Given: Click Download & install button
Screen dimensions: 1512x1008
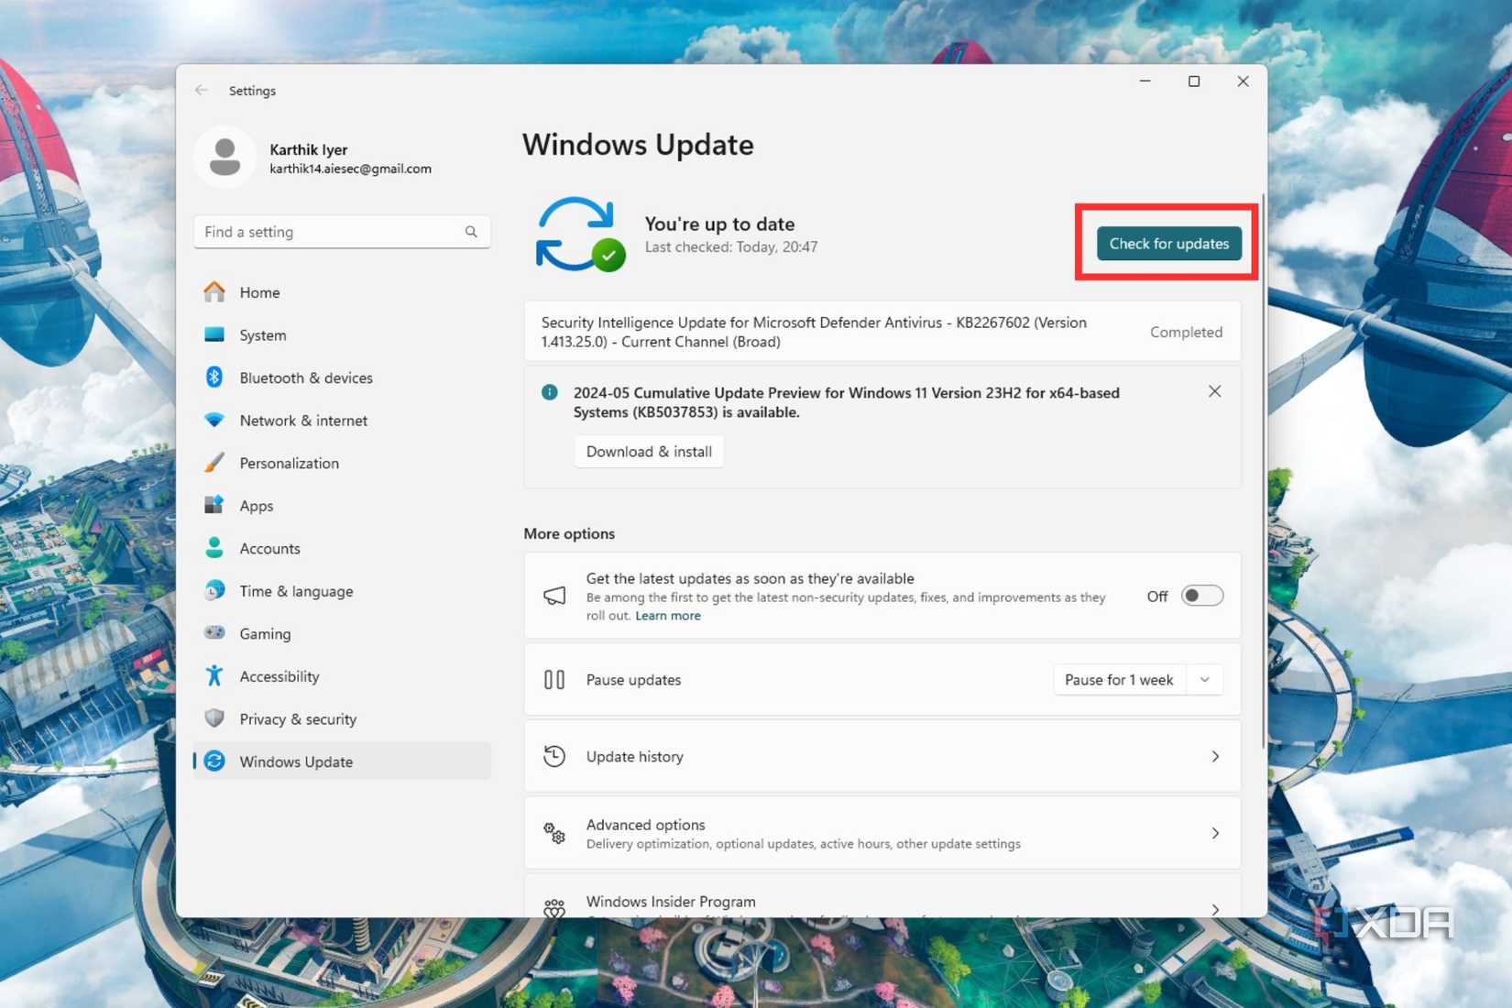Looking at the screenshot, I should [649, 452].
